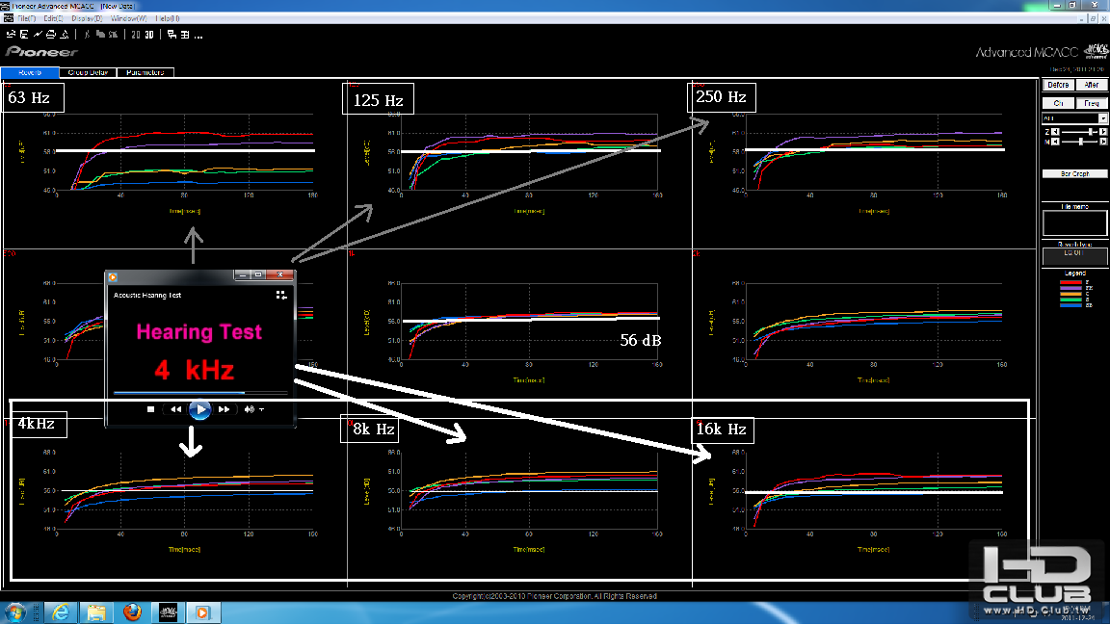
Task: Click the Previous button in the media player
Action: [x=175, y=409]
